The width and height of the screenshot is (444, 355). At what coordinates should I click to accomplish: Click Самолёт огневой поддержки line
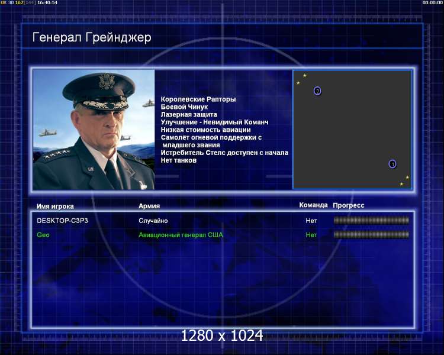[x=211, y=137]
